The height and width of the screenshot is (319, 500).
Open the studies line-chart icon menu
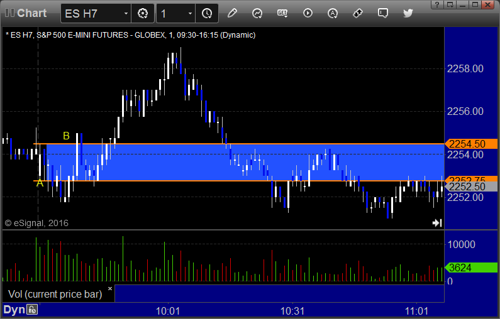tap(257, 13)
